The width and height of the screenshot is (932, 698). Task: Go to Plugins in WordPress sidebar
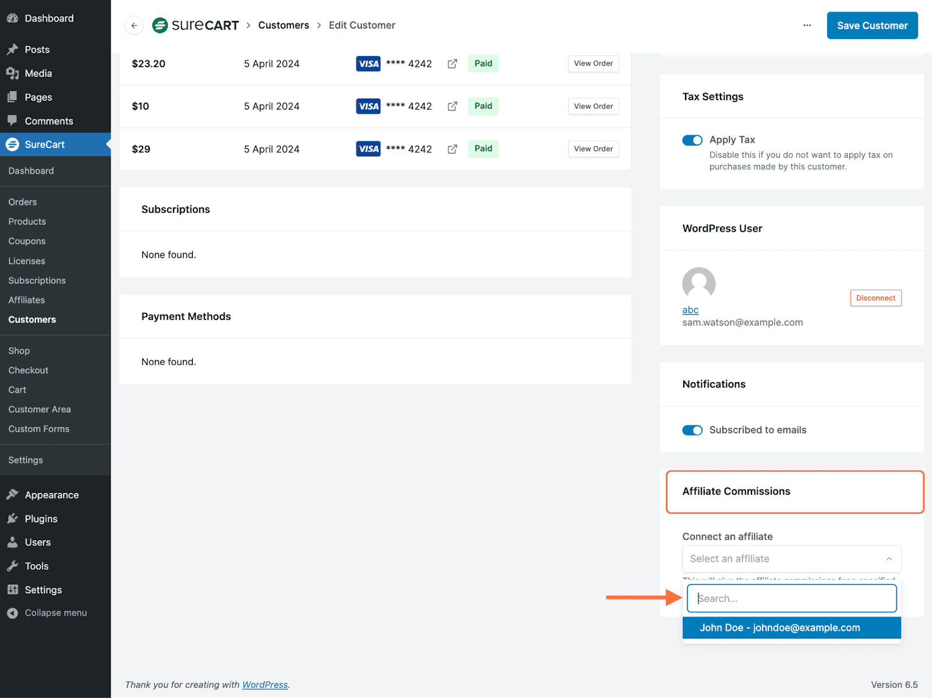coord(41,519)
